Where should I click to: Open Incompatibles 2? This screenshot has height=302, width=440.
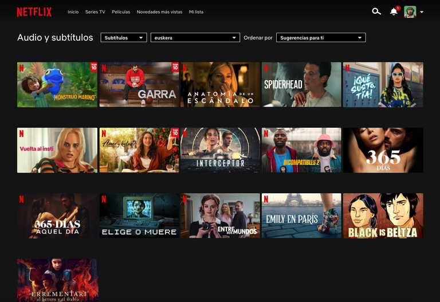[x=301, y=150]
